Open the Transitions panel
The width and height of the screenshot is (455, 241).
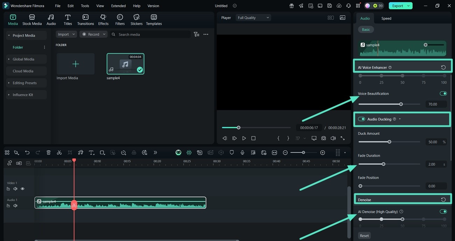pyautogui.click(x=85, y=20)
